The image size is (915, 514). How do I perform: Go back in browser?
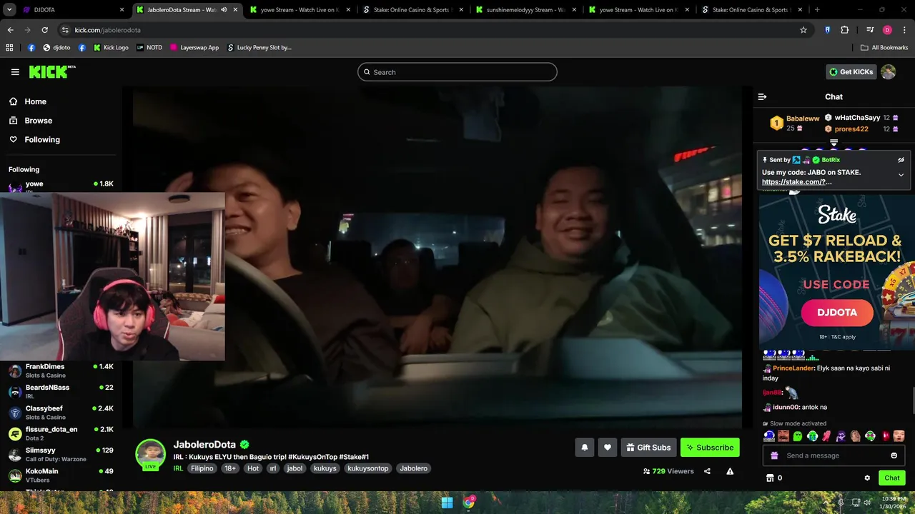pyautogui.click(x=10, y=30)
